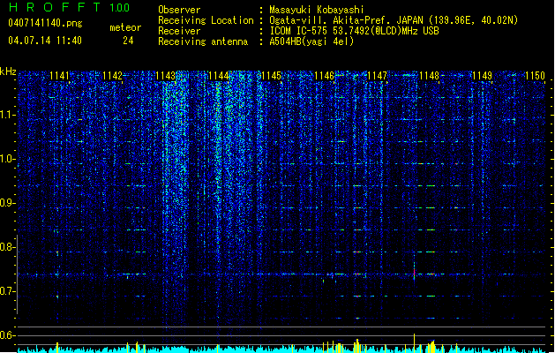Click the red signal peak near 1148
555x353 pixels.
pos(414,272)
